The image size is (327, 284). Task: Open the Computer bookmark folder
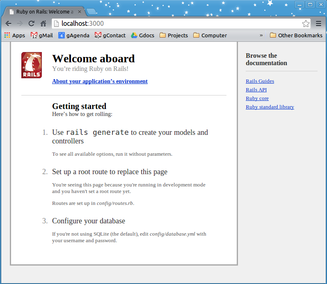point(210,35)
